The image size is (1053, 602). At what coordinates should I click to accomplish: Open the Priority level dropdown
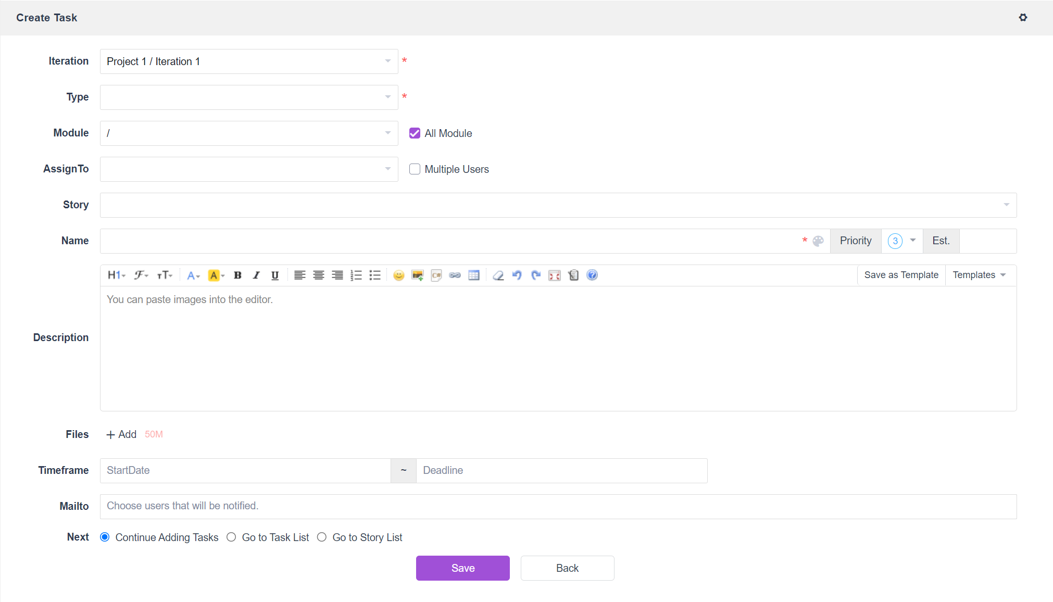902,241
